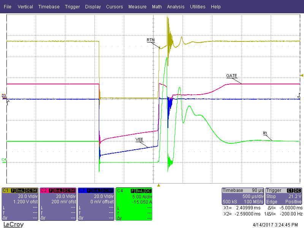The image size is (304, 228).
Task: Open the Vertical menu
Action: (25, 7)
